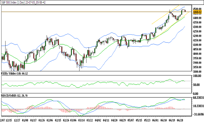
Task: Click the 03/14 date label
Action: click(81, 120)
